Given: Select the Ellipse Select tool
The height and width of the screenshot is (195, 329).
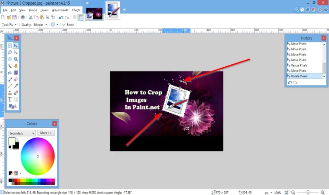Looking at the screenshot, I should coord(10,59).
